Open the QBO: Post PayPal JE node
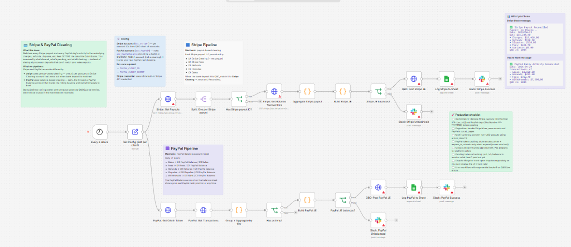 [x=379, y=187]
